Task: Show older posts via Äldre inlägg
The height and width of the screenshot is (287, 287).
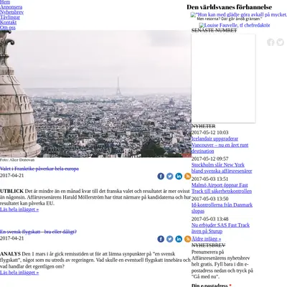Action: [206, 239]
